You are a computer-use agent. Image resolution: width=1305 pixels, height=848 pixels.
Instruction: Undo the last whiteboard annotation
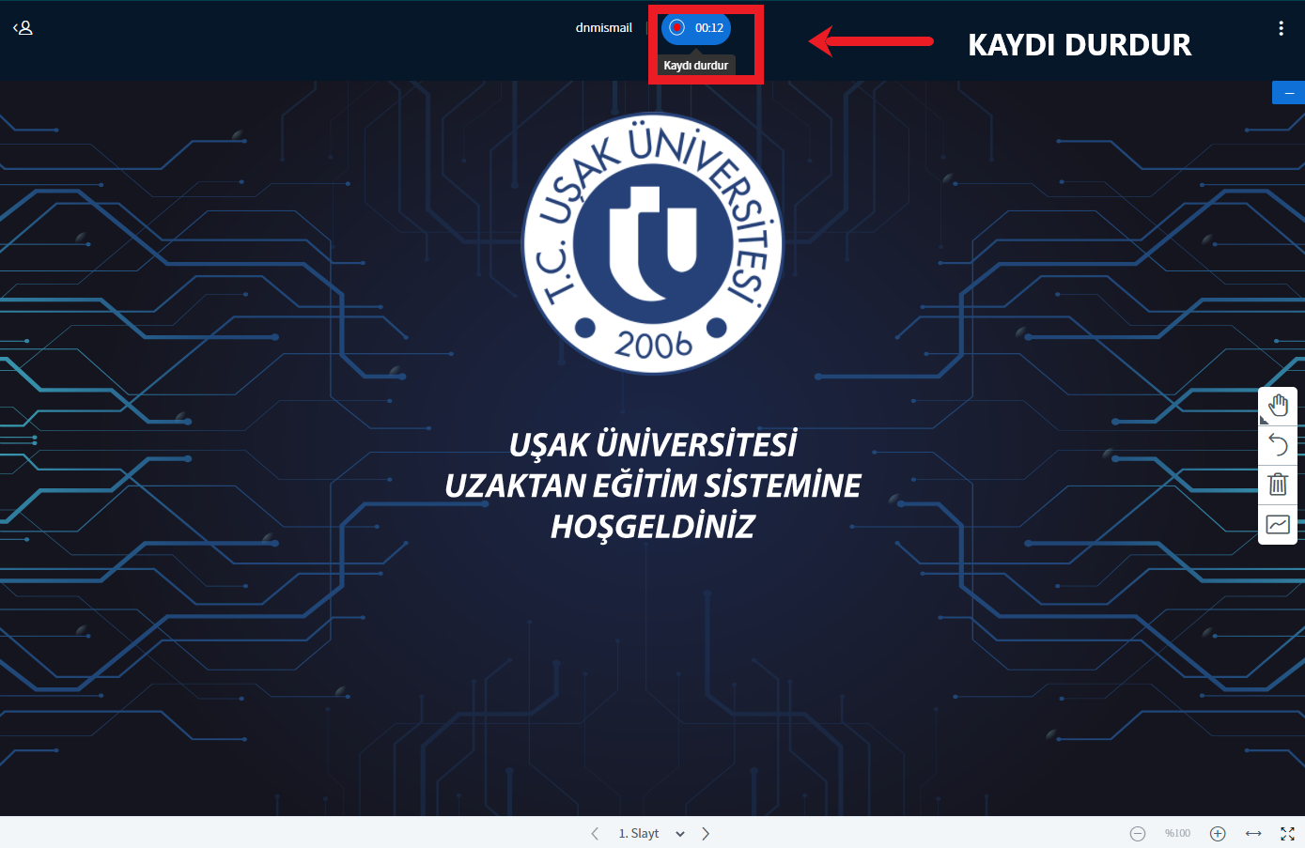pos(1278,444)
